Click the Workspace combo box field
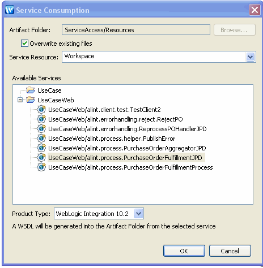This screenshot has width=263, height=268. (159, 57)
